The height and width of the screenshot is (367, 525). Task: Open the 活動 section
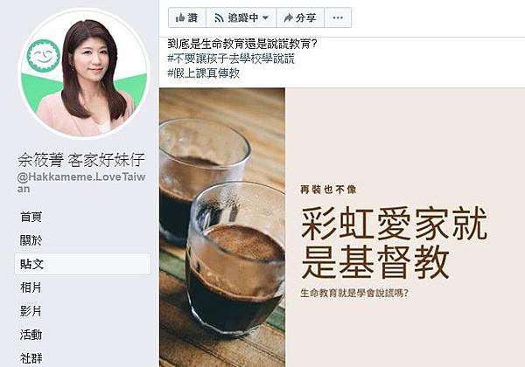tap(31, 335)
